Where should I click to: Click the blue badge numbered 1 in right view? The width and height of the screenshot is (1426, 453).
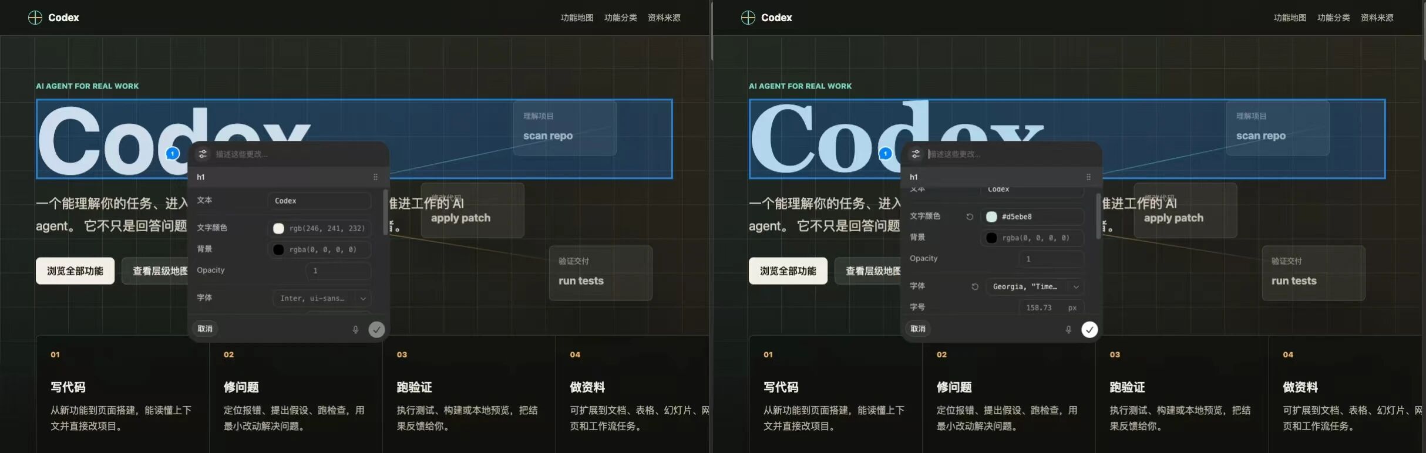tap(886, 154)
